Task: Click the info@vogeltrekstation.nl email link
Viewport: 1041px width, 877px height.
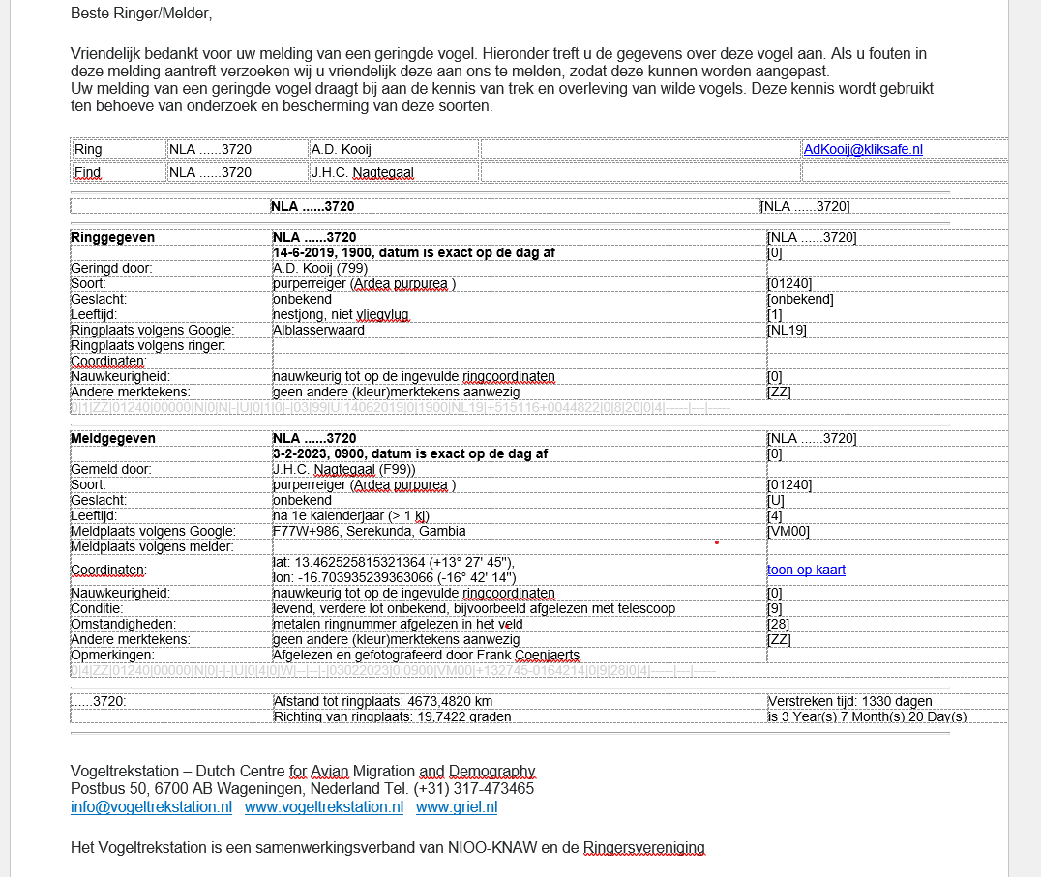Action: pyautogui.click(x=151, y=806)
